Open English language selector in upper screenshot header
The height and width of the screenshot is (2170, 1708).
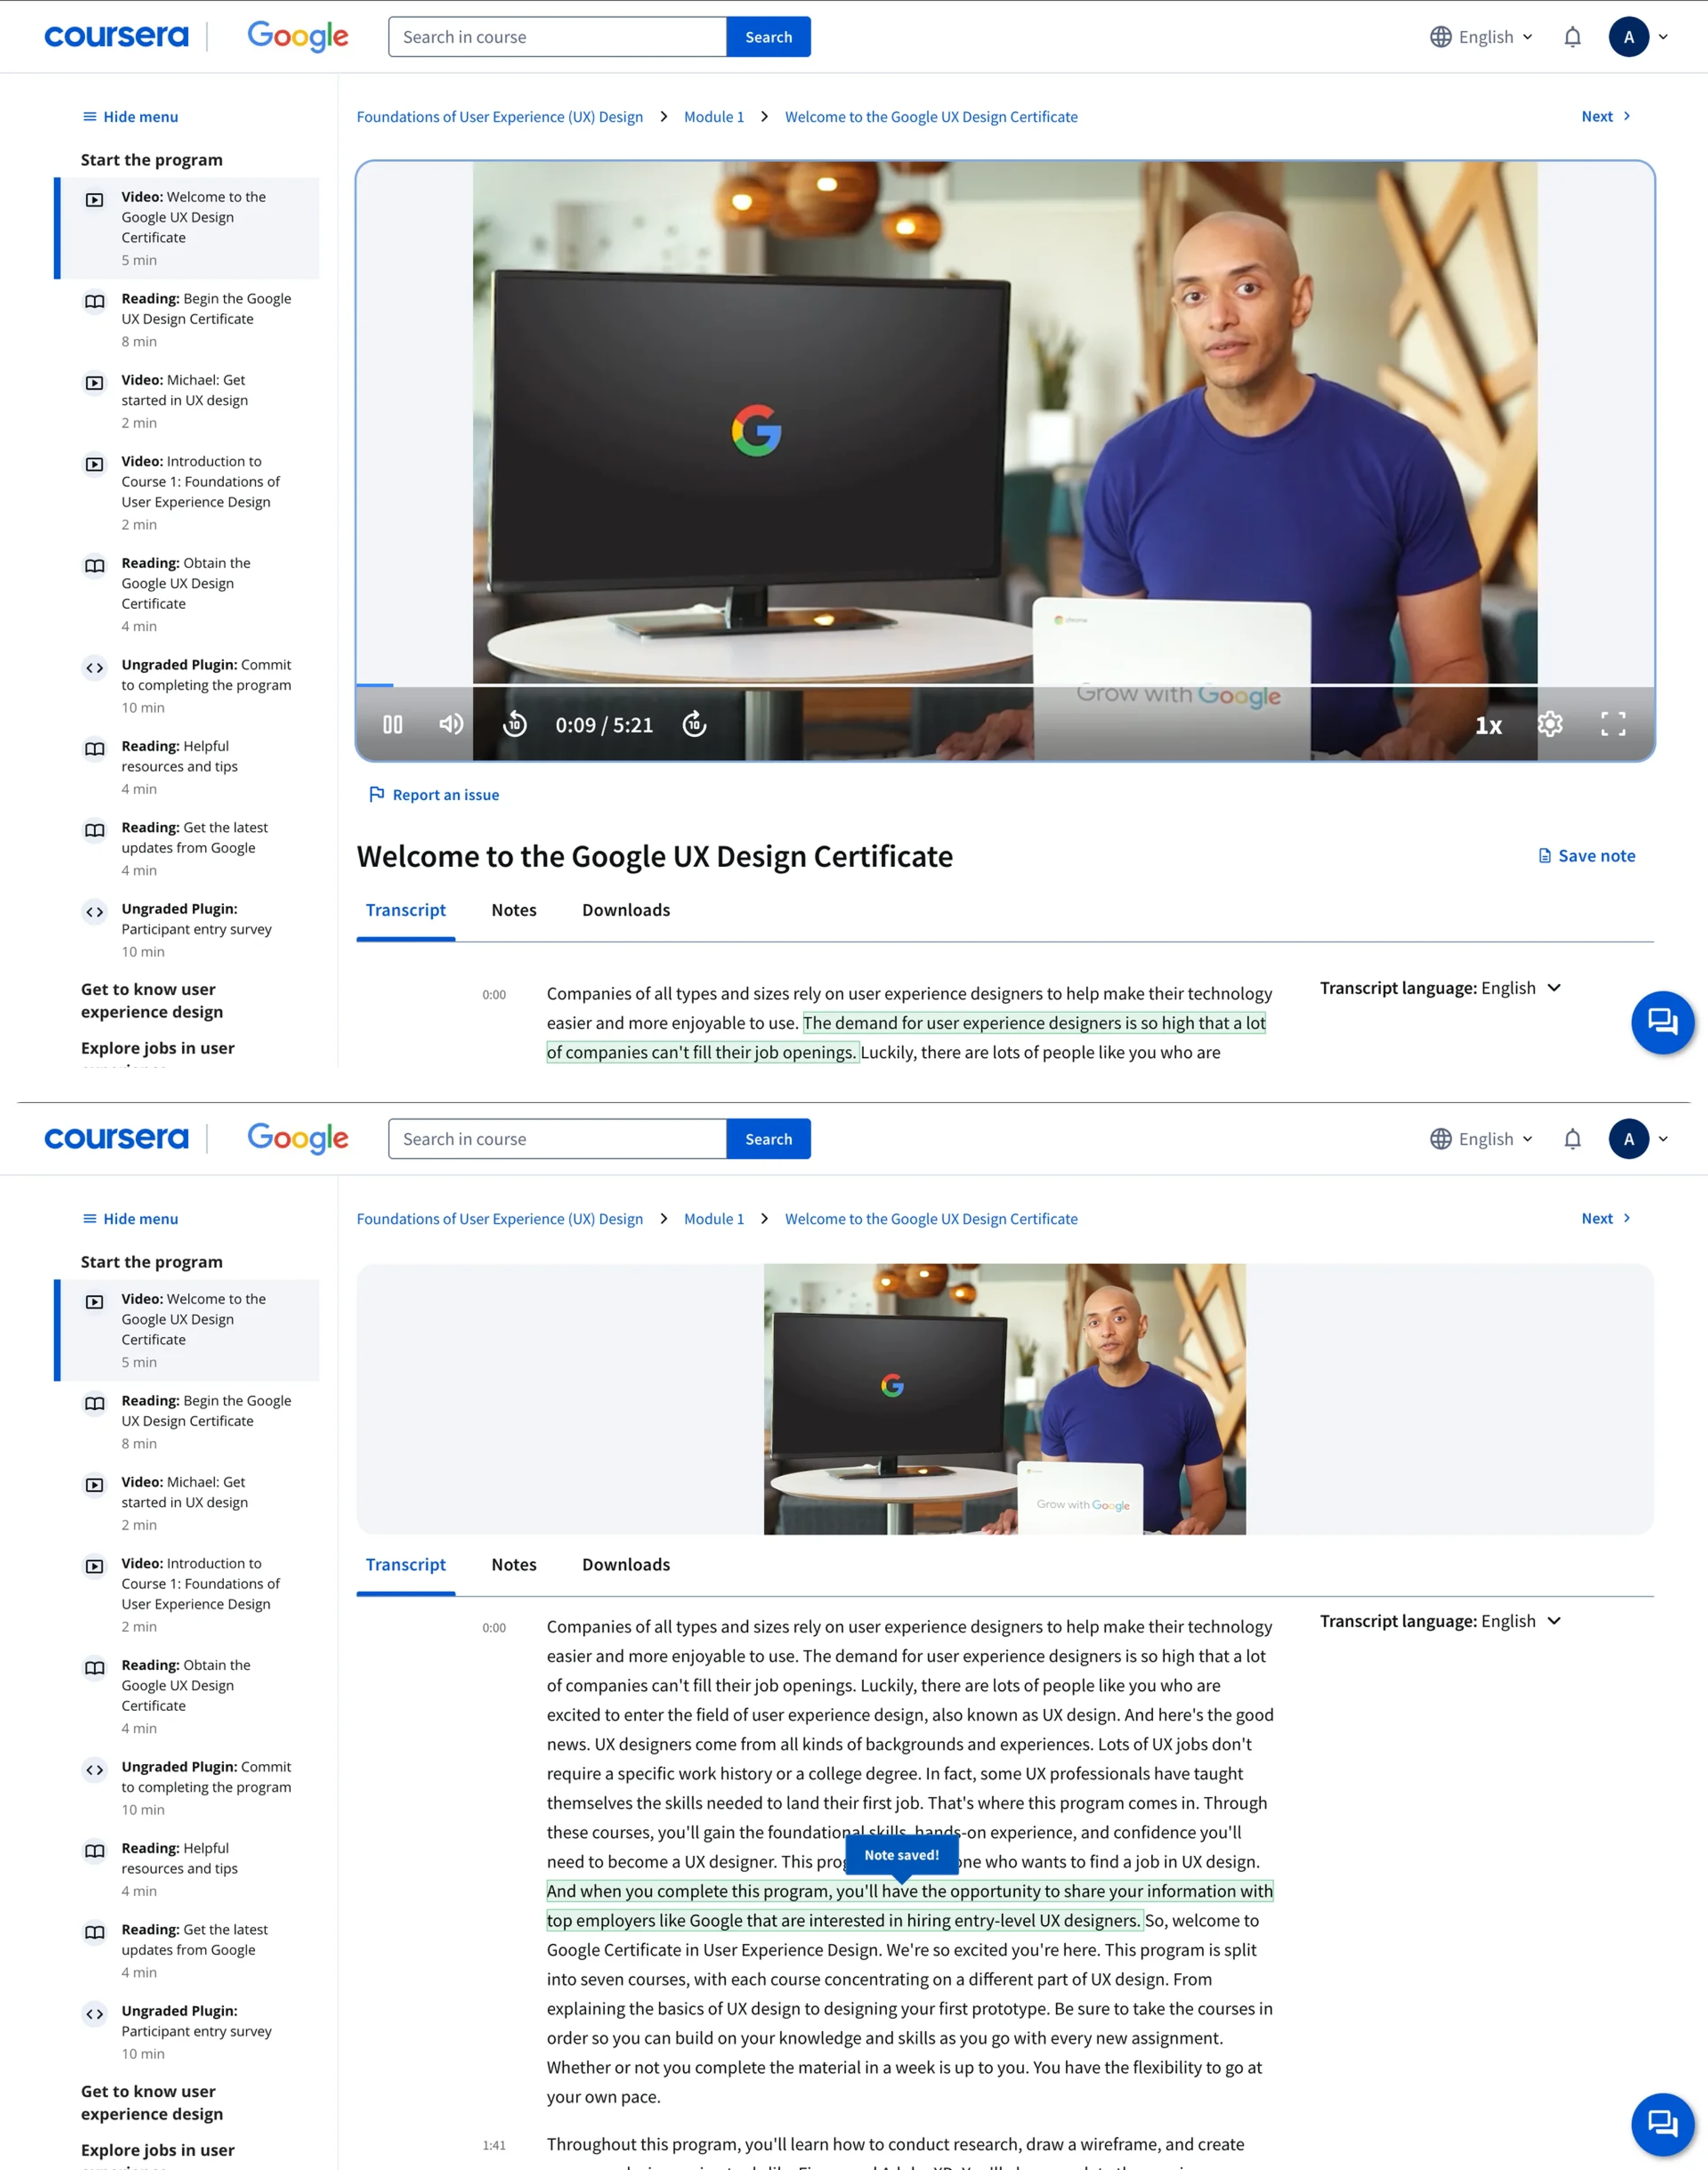pos(1481,37)
